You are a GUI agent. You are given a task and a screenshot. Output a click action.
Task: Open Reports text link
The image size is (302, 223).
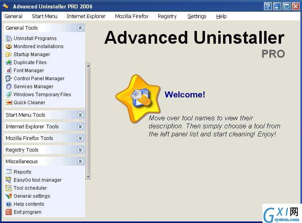tap(22, 172)
